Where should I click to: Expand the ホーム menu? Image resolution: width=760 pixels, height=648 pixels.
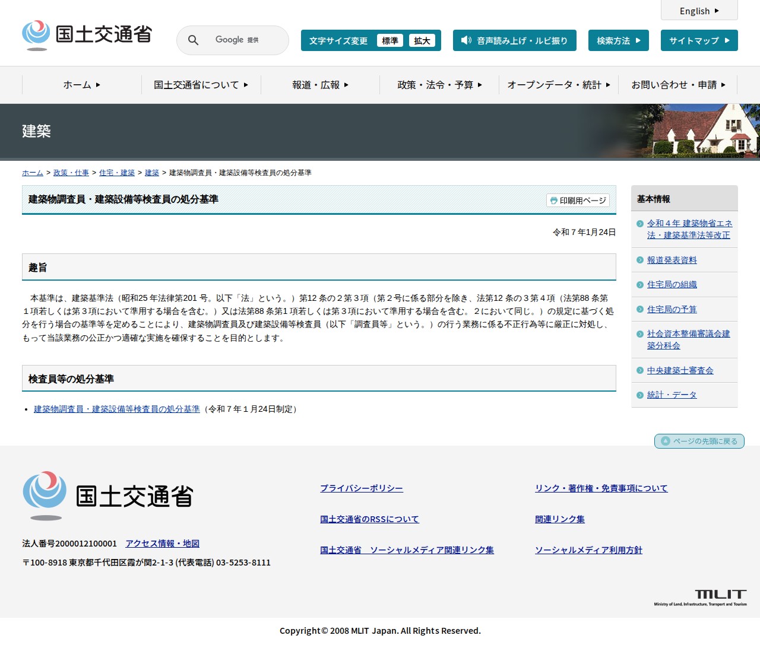[82, 85]
